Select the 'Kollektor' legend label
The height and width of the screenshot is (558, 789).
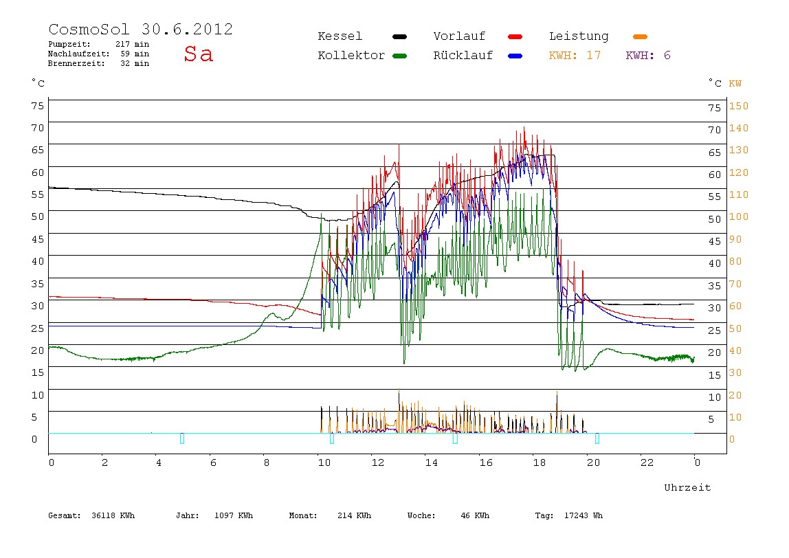[x=351, y=56]
